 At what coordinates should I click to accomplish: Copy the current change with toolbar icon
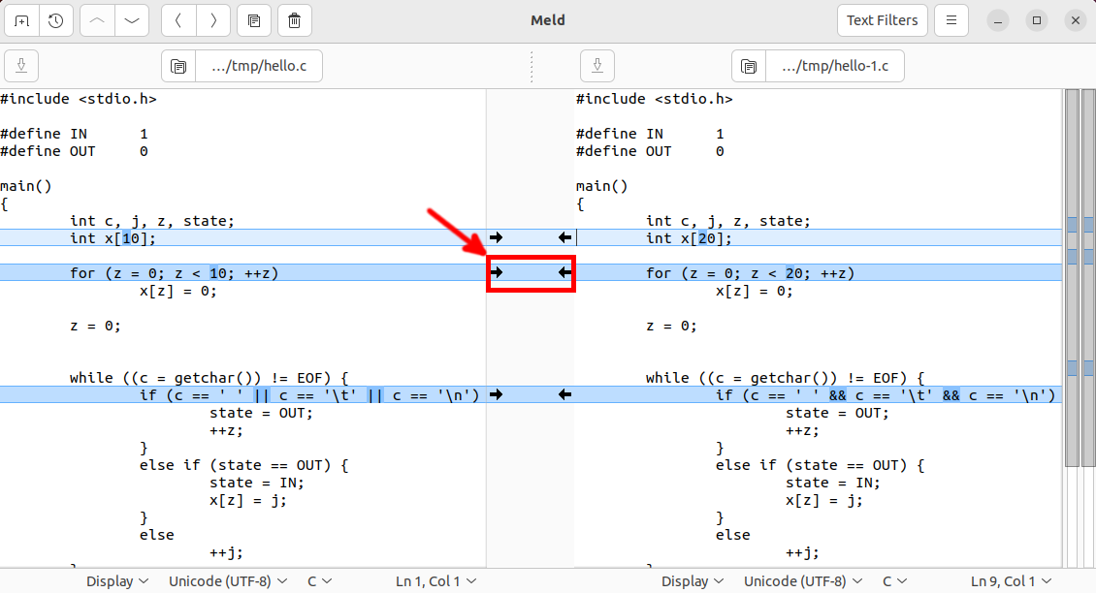pyautogui.click(x=255, y=20)
